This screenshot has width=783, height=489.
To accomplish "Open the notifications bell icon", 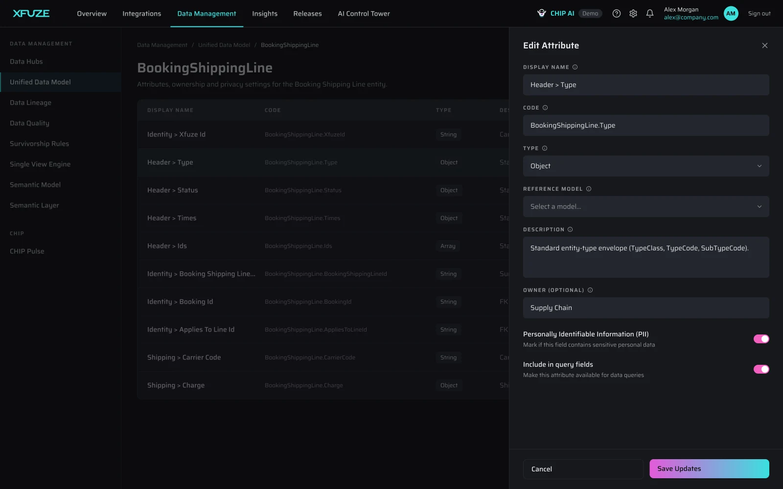I will coord(650,14).
